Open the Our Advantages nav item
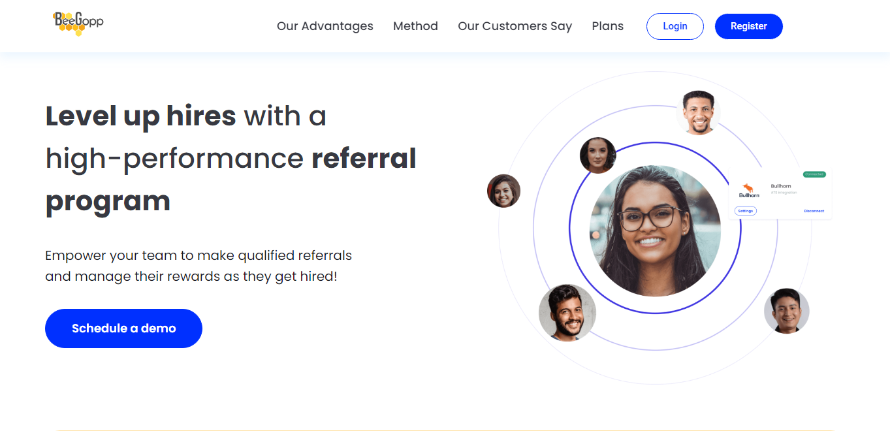Image resolution: width=890 pixels, height=431 pixels. [325, 26]
